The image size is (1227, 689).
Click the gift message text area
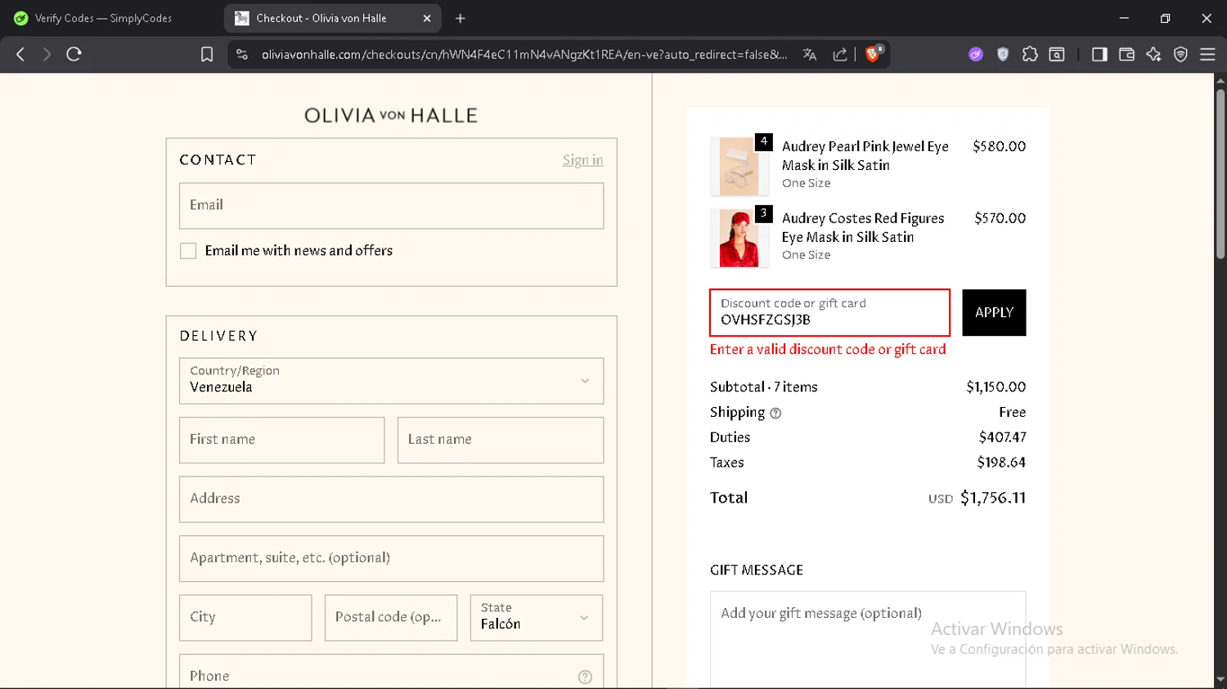(x=868, y=640)
